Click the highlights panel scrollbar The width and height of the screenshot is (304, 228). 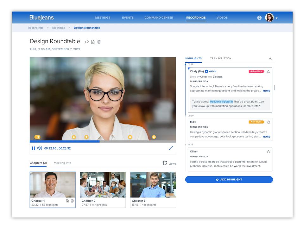point(274,87)
